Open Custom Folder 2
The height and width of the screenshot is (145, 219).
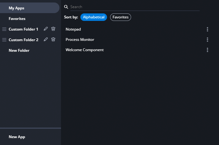tap(23, 40)
